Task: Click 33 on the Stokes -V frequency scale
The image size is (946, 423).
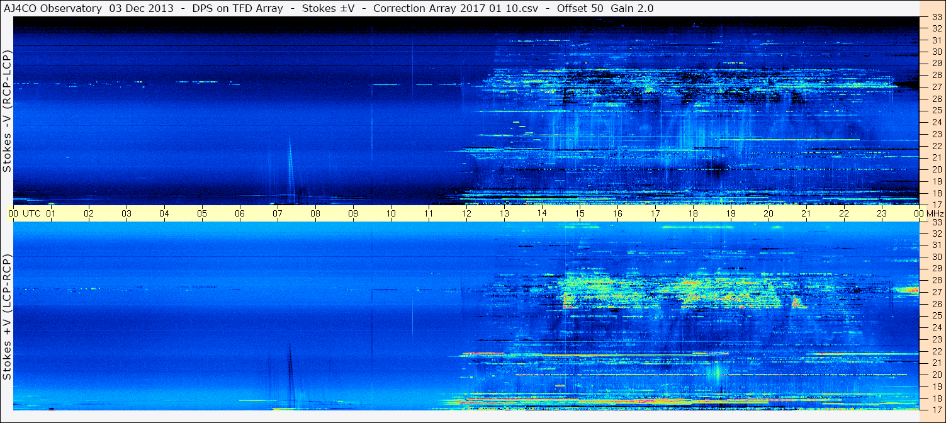Action: click(936, 18)
